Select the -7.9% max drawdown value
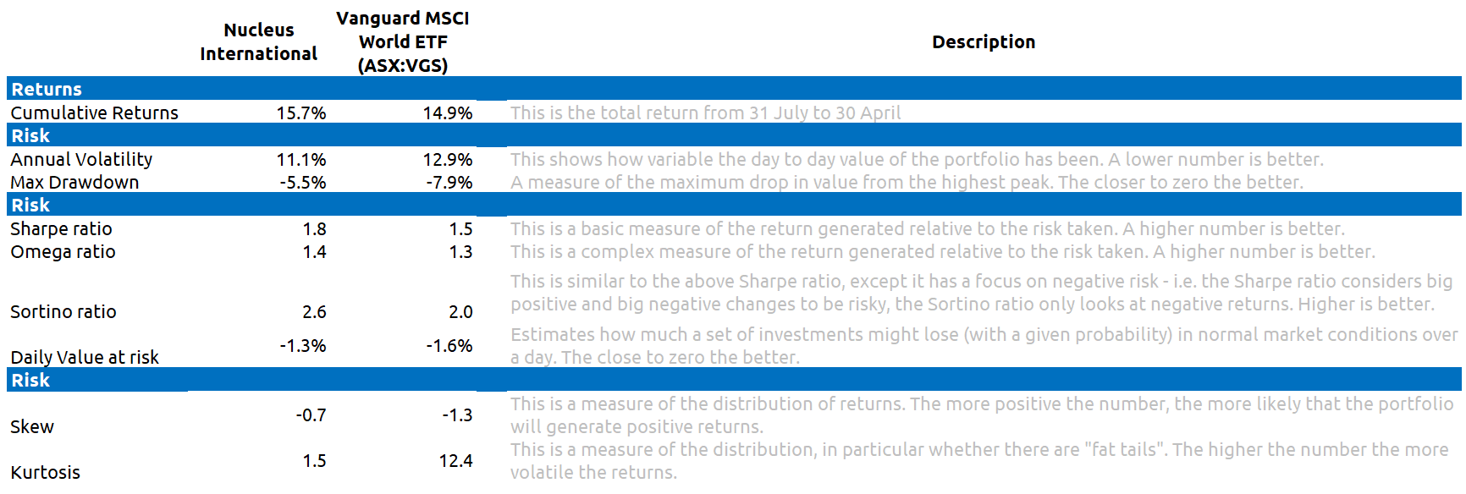This screenshot has height=494, width=1466. pos(449,182)
